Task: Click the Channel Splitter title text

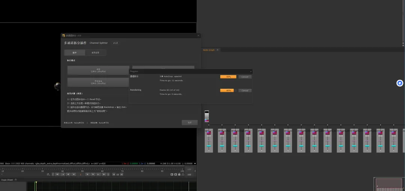Action: [99, 43]
